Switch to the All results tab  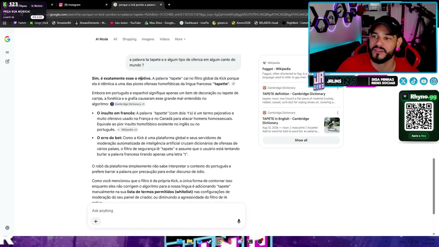[x=115, y=39]
